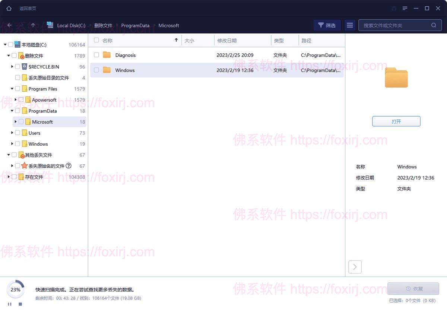Collapse the Program Files tree node
Image resolution: width=447 pixels, height=310 pixels.
coord(12,89)
